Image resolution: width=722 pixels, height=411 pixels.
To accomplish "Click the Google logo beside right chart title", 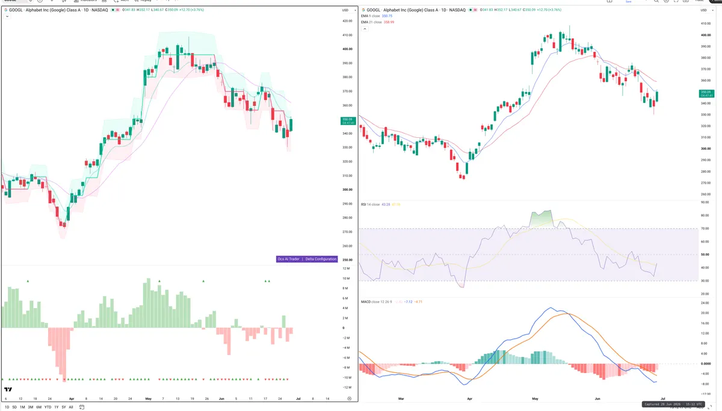I will pyautogui.click(x=363, y=10).
